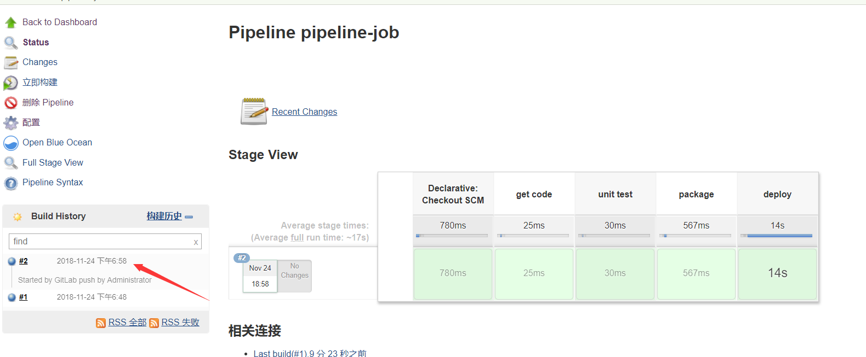Click the Checkout SCM average time progress bar
866x357 pixels.
tap(452, 236)
